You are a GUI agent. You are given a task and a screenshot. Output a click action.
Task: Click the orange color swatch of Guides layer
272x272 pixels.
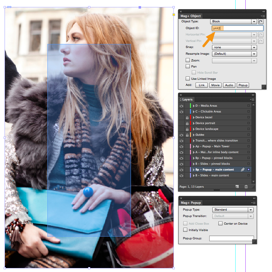[x=191, y=135]
